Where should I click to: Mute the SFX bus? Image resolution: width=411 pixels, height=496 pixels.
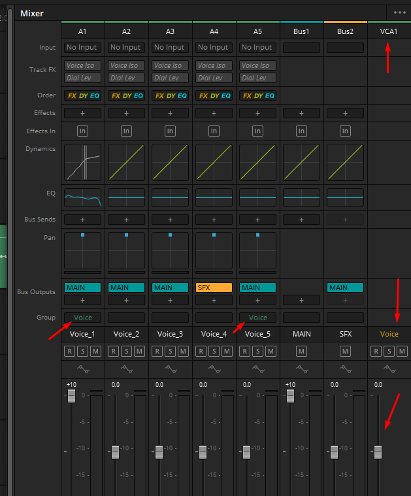[345, 352]
